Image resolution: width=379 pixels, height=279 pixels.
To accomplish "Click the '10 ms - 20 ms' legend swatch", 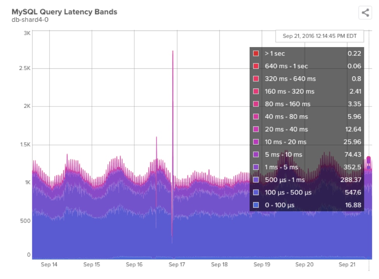I will pyautogui.click(x=256, y=142).
